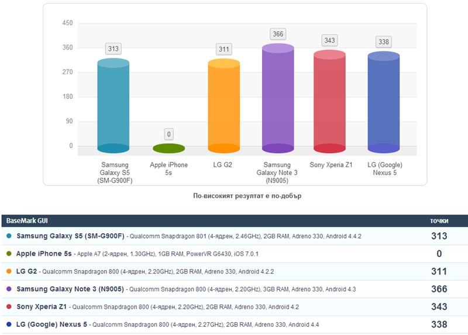
Task: Click the LG G2 axis label
Action: pyautogui.click(x=223, y=165)
